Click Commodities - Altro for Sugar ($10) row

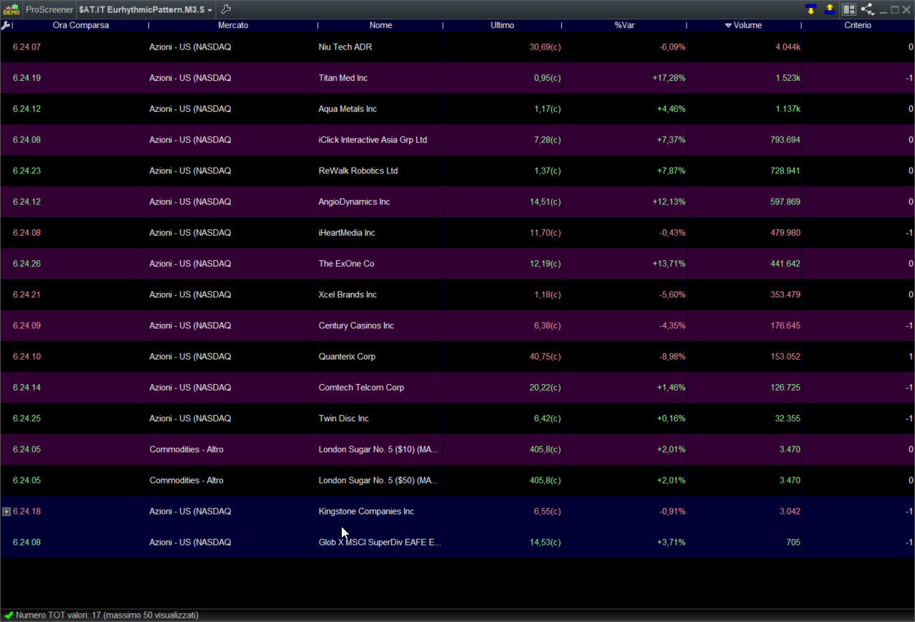[x=186, y=449]
